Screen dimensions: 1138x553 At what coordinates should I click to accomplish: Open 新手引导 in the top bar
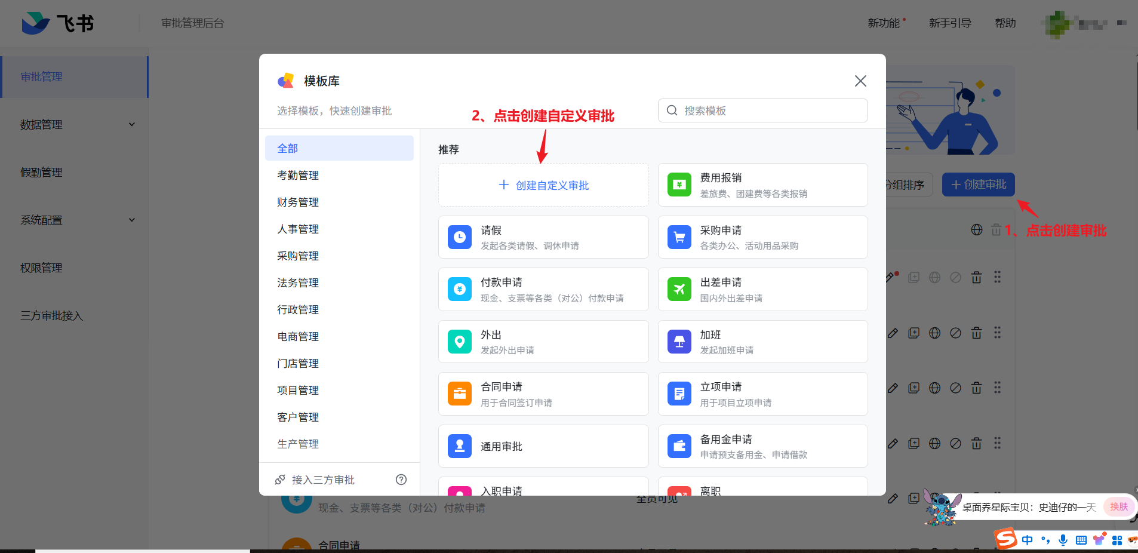[950, 23]
